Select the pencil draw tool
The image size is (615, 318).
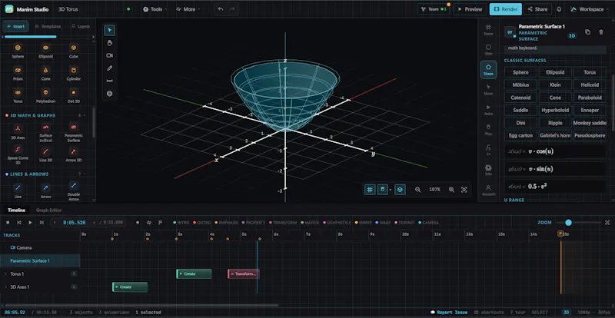(x=109, y=68)
